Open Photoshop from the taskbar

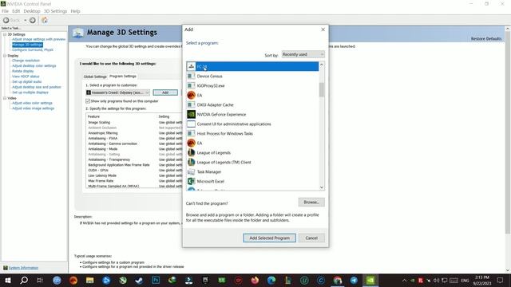(x=156, y=280)
